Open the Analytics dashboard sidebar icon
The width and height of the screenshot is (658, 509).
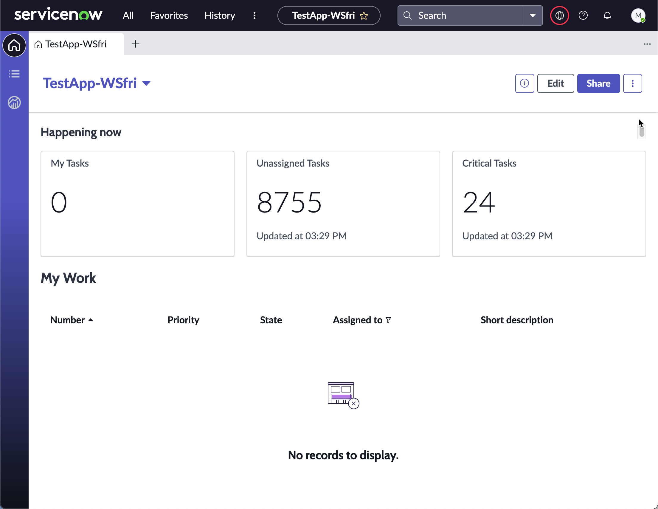[x=14, y=103]
